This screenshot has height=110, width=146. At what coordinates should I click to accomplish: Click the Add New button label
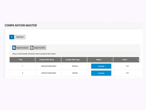pos(20,37)
